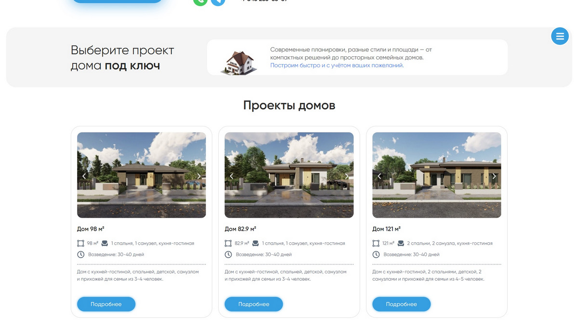Click the 'Выберите проект дома под ключ' heading
Screen dimensions: 578x323
[122, 58]
